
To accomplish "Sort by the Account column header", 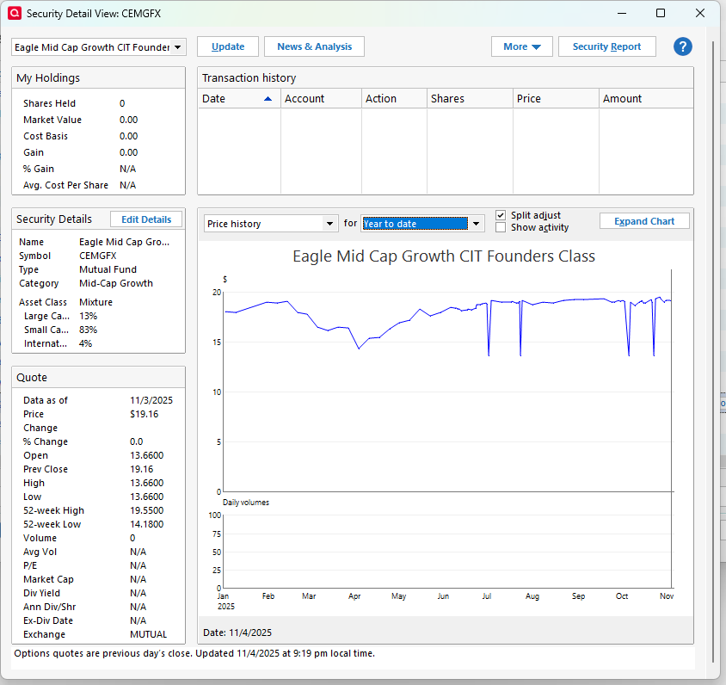I will tap(321, 99).
